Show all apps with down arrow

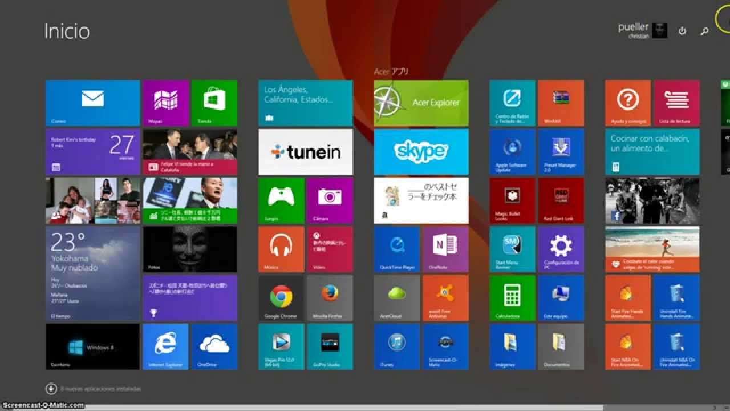(x=51, y=388)
